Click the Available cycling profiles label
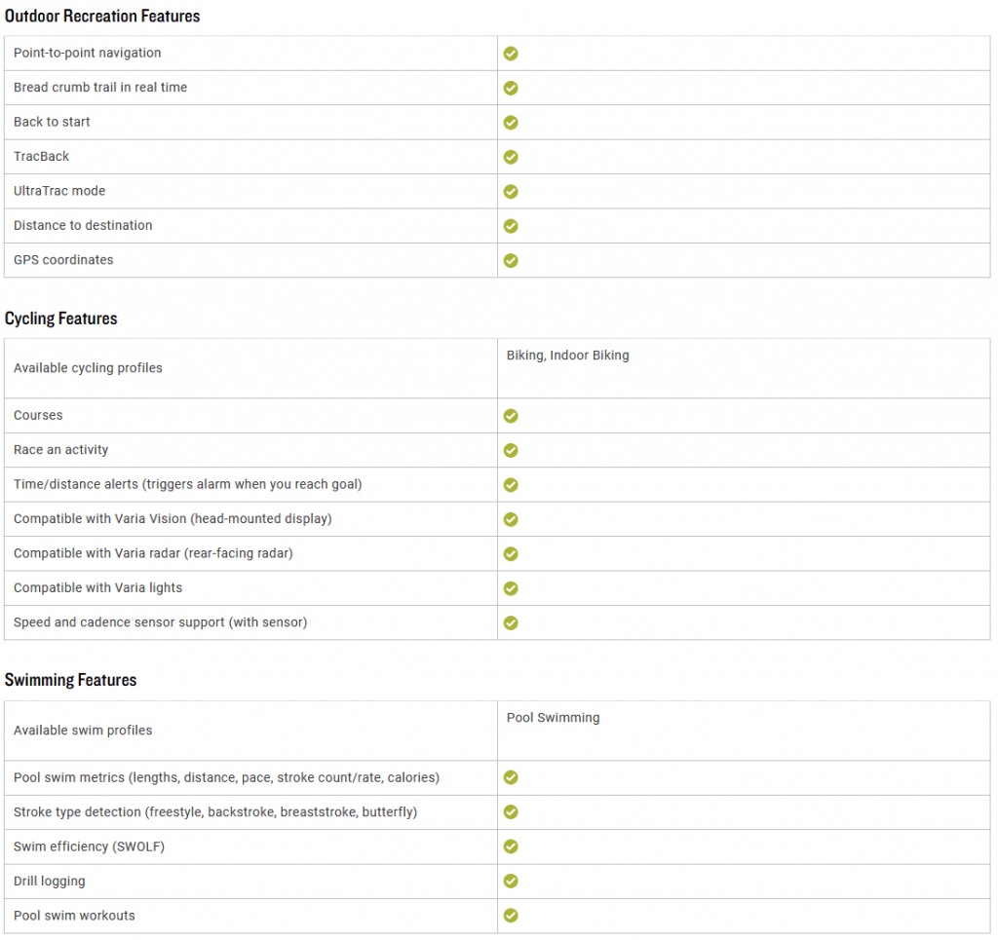Viewport: 998px width, 940px height. pos(88,368)
